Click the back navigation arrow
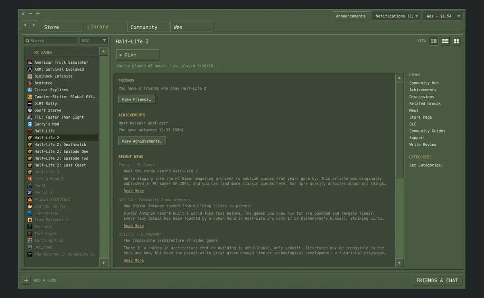The image size is (484, 298). [x=25, y=25]
